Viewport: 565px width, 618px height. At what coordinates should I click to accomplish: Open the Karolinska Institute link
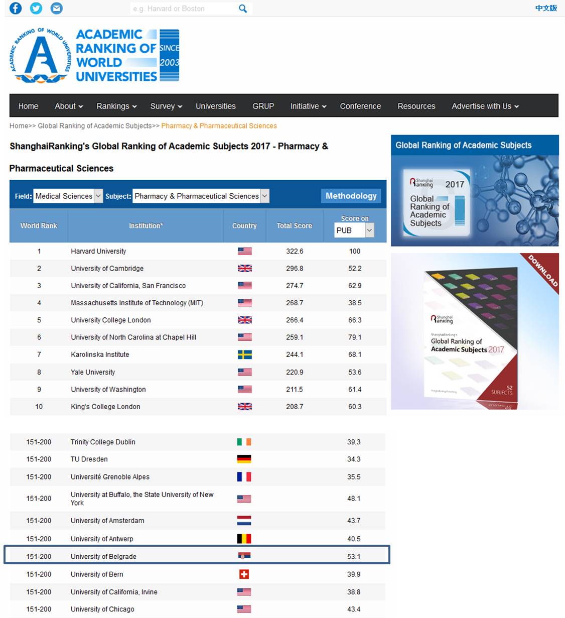pyautogui.click(x=100, y=354)
